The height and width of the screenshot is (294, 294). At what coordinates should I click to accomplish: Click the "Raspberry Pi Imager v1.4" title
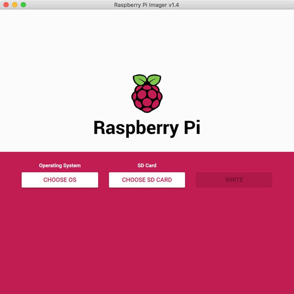point(146,5)
